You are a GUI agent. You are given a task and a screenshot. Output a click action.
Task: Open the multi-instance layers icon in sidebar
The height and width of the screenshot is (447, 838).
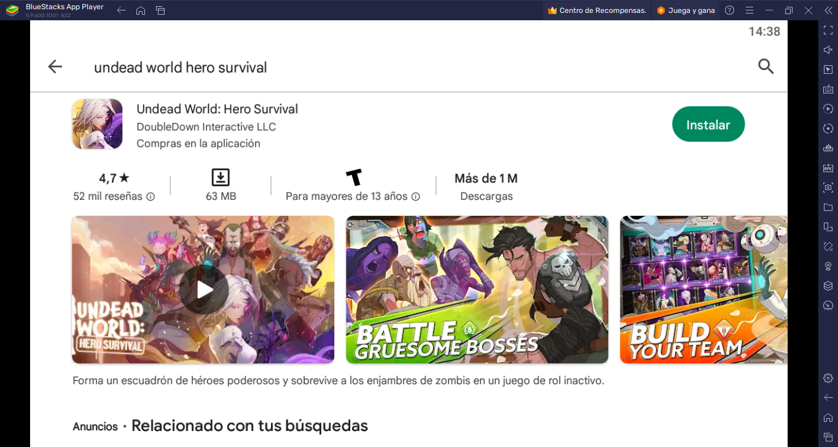828,286
